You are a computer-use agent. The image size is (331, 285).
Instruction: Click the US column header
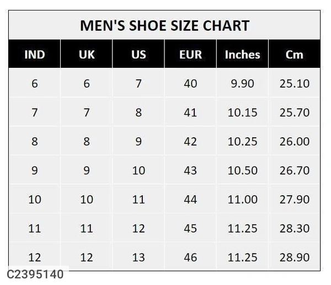pos(138,55)
